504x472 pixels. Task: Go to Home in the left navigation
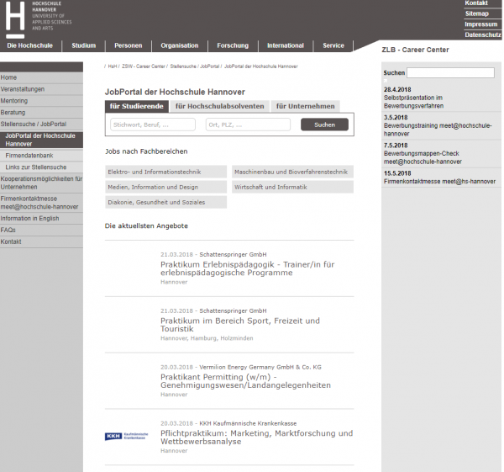[x=41, y=77]
